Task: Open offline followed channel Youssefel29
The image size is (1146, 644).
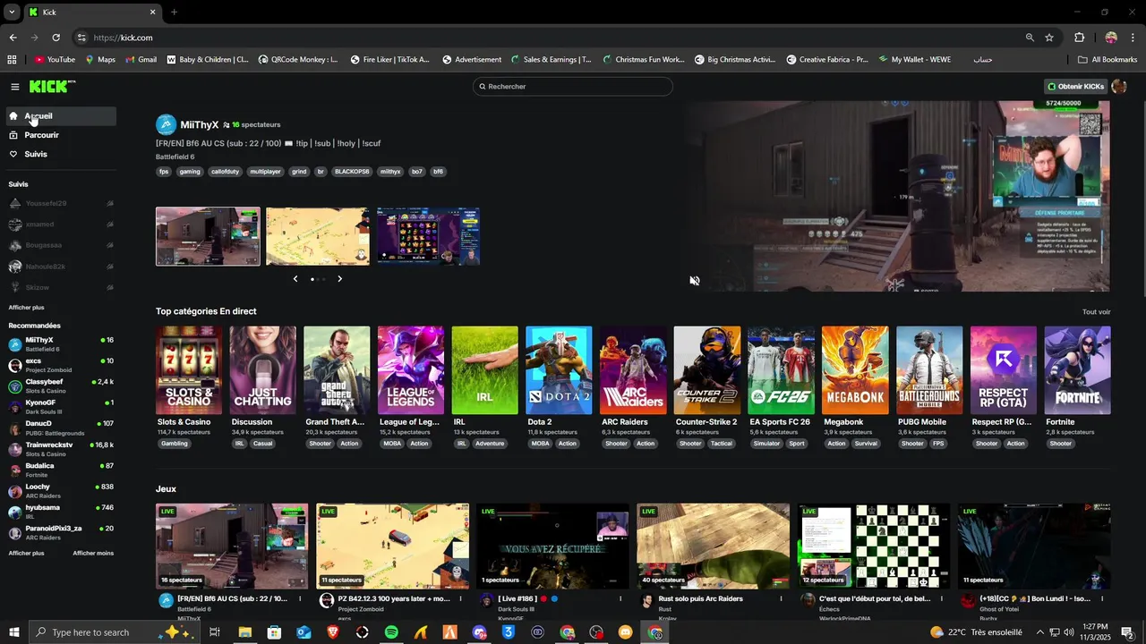Action: [x=61, y=204]
